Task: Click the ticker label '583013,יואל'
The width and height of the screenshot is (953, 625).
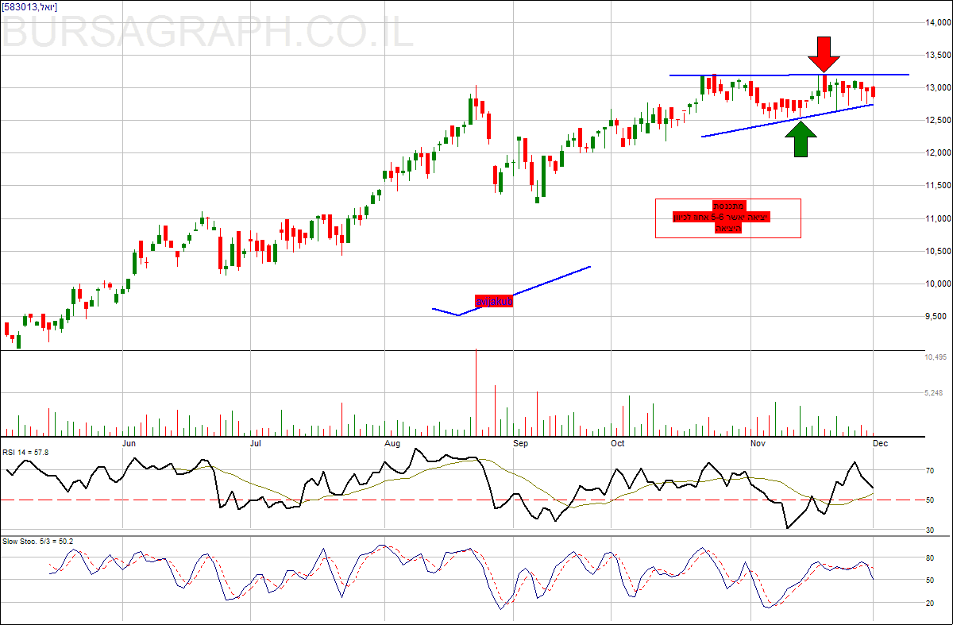Action: click(x=29, y=6)
